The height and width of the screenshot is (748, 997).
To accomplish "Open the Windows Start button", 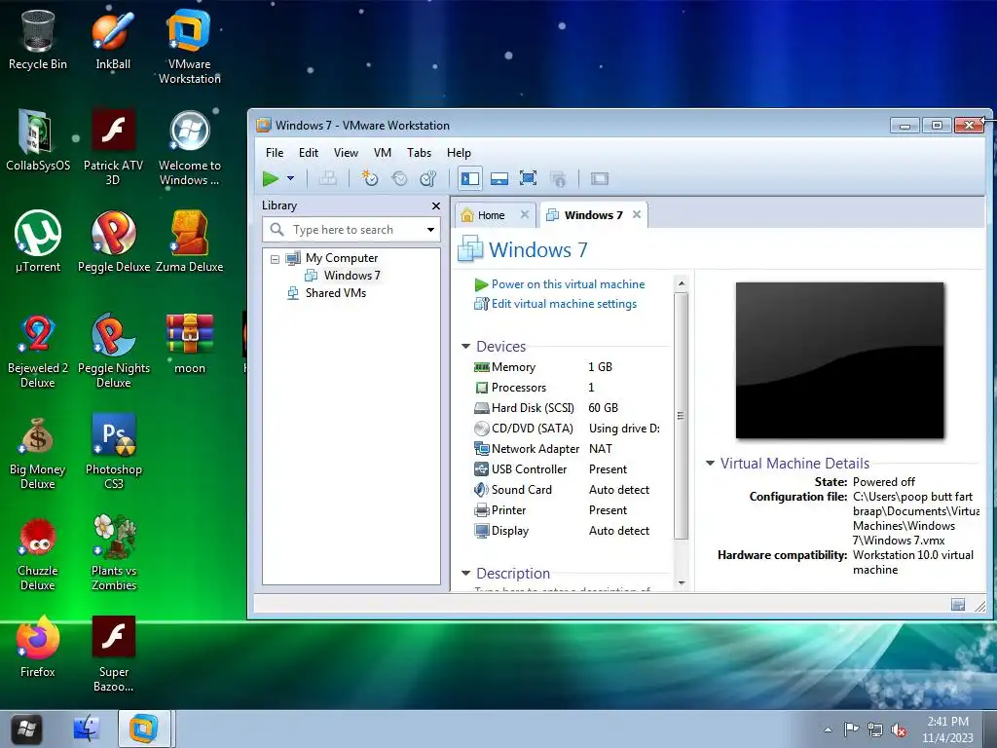I will point(26,729).
